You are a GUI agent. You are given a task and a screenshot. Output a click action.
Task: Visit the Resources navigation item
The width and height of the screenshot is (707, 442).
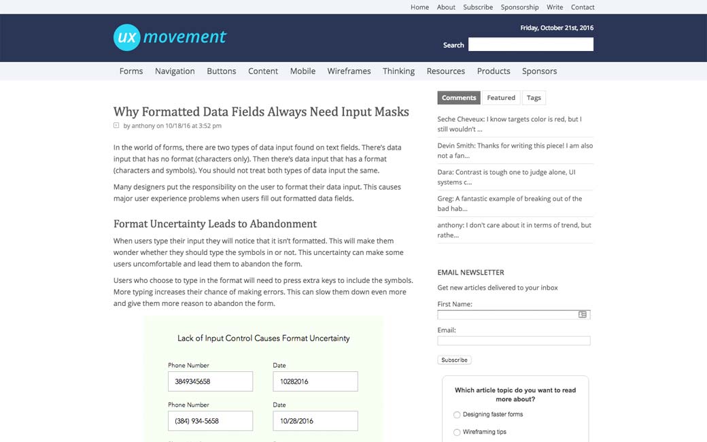445,71
